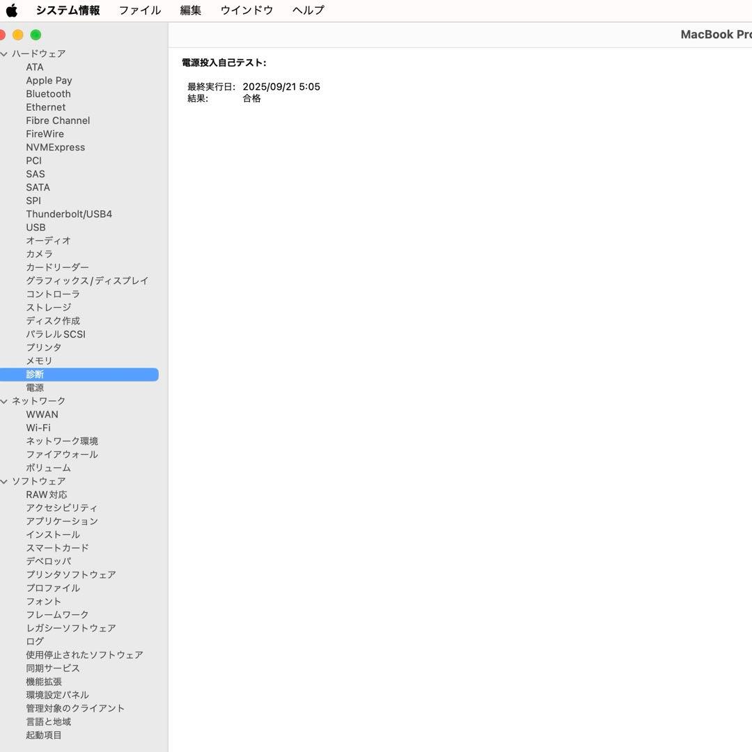
Task: Select レガシーソフトウェア in the sidebar
Action: click(x=71, y=628)
